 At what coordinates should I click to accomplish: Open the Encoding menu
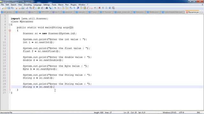click(28, 5)
